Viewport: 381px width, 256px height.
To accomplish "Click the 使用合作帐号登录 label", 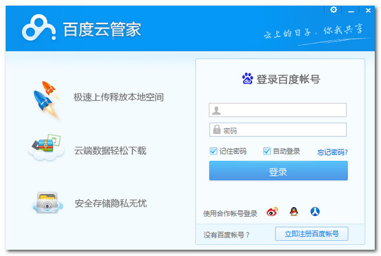I will (x=230, y=213).
